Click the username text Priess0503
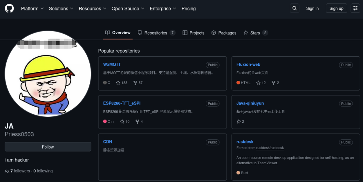 [19, 134]
